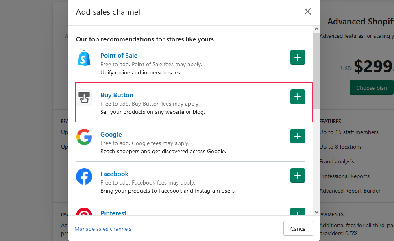Click 'Free to add. Buy Button fees may apply.'

pos(150,104)
